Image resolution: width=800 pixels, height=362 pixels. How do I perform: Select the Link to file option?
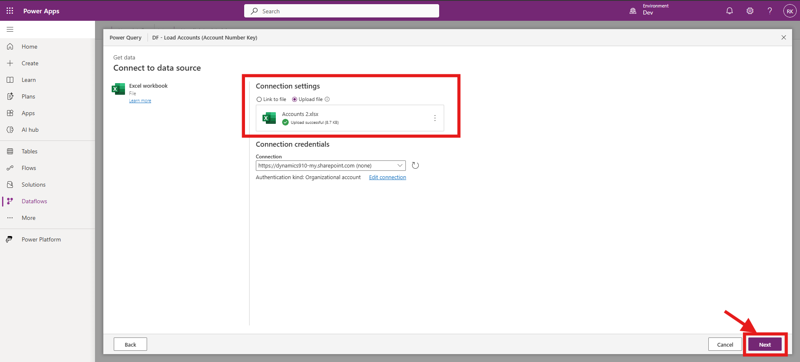tap(259, 99)
